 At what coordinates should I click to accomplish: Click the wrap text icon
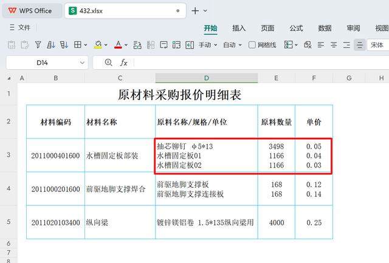coord(164,45)
